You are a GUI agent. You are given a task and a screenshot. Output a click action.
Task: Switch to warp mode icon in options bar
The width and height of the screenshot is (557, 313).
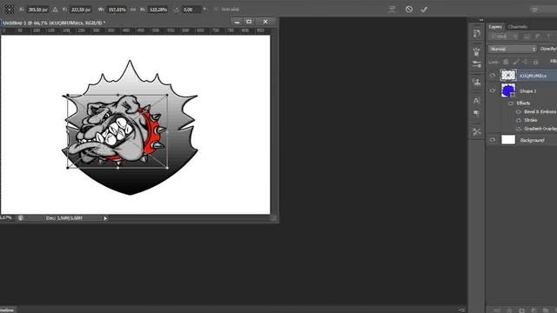point(392,10)
